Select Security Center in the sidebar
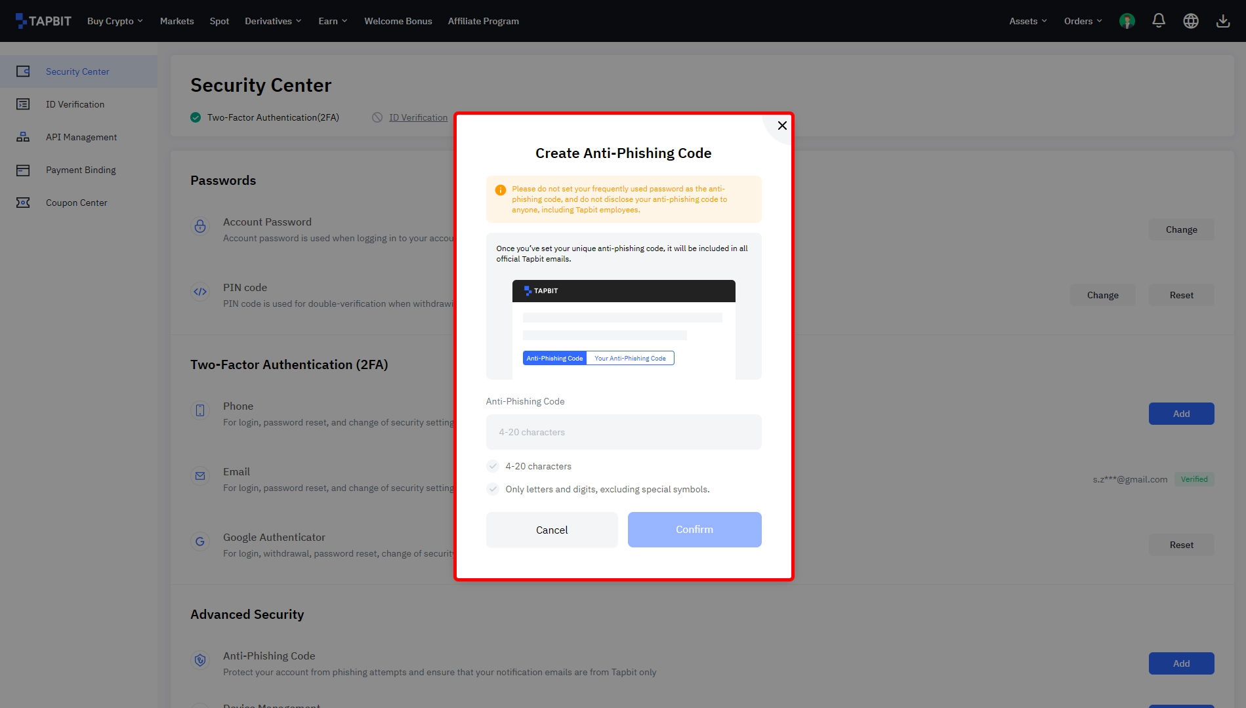The width and height of the screenshot is (1246, 708). pos(79,71)
